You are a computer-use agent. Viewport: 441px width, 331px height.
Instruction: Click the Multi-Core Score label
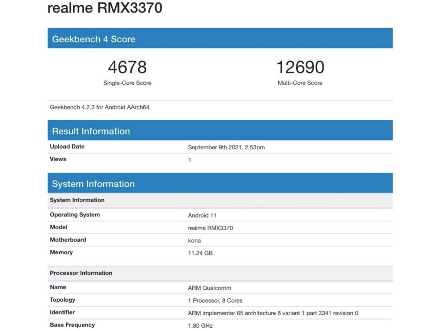coord(300,83)
